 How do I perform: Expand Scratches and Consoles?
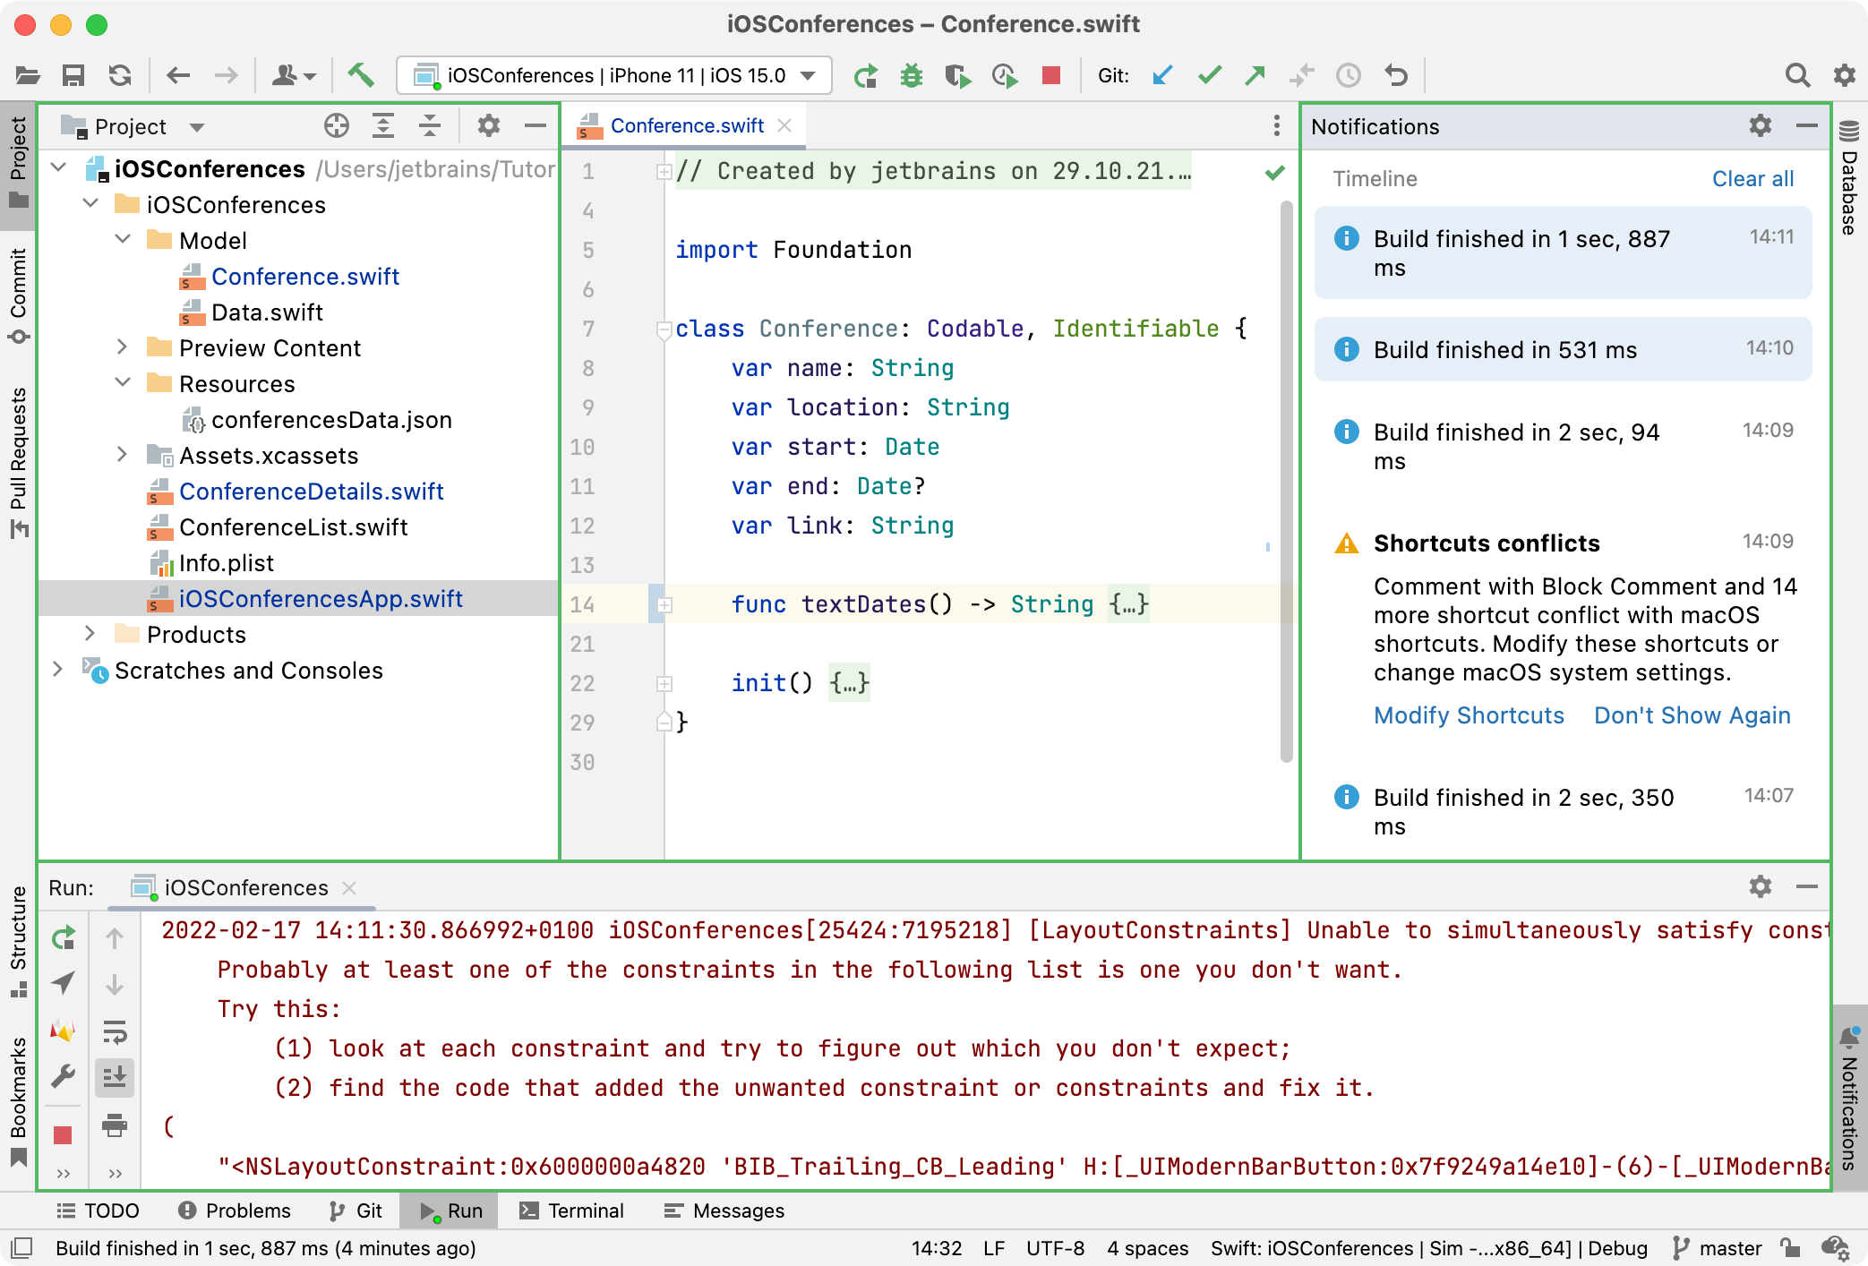pyautogui.click(x=59, y=670)
